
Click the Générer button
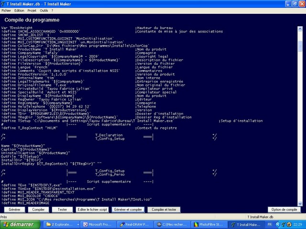(x=15, y=209)
